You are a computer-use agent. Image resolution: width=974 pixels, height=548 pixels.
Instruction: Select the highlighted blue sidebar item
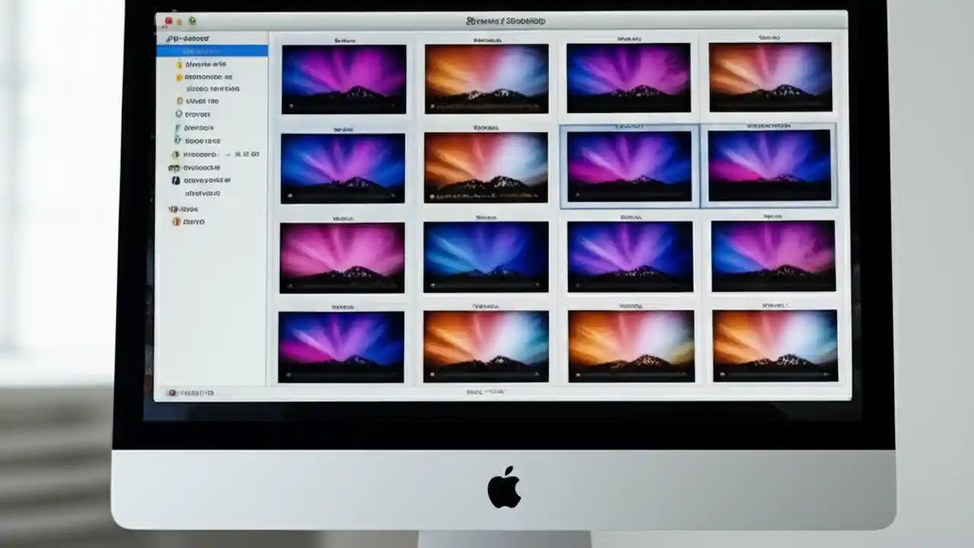[215, 50]
